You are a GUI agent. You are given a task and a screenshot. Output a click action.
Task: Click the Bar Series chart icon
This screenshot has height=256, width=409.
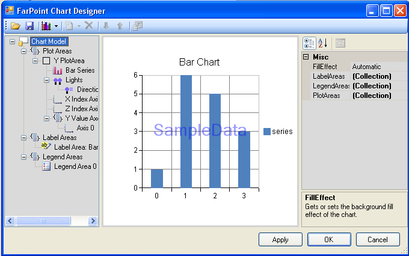click(57, 70)
